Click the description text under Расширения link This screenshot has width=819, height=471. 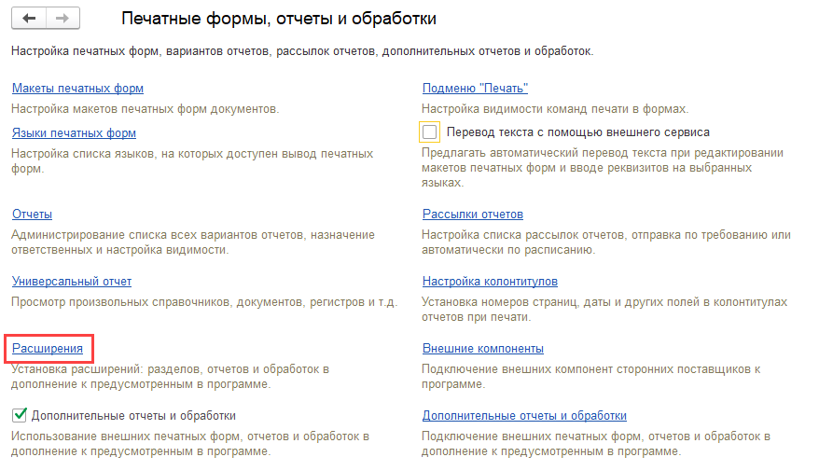[x=170, y=377]
